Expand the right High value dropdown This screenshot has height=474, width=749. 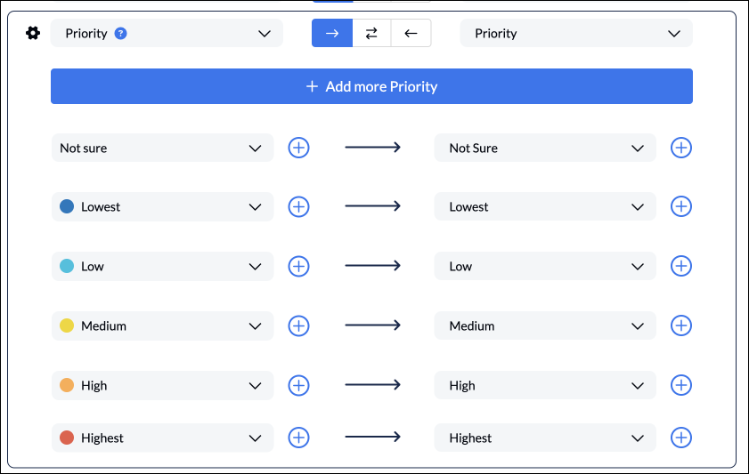click(x=545, y=385)
